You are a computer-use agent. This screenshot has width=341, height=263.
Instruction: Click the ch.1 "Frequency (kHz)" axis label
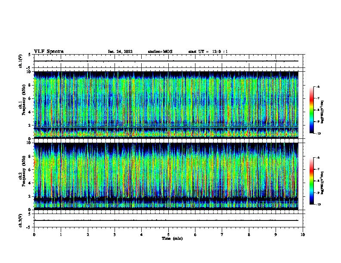[x=24, y=100]
